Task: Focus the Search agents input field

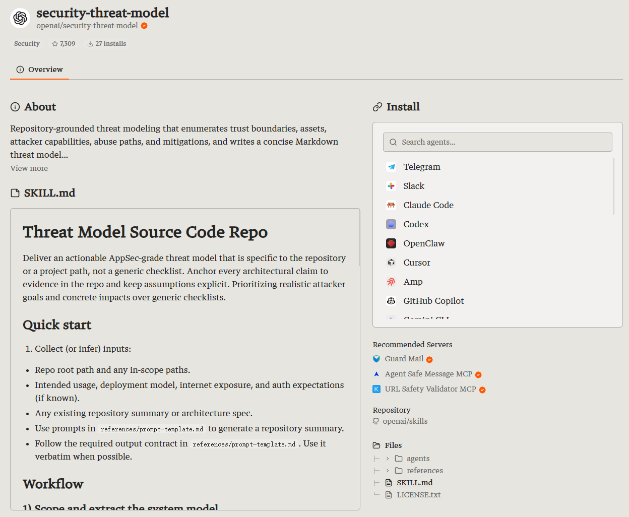Action: click(497, 142)
